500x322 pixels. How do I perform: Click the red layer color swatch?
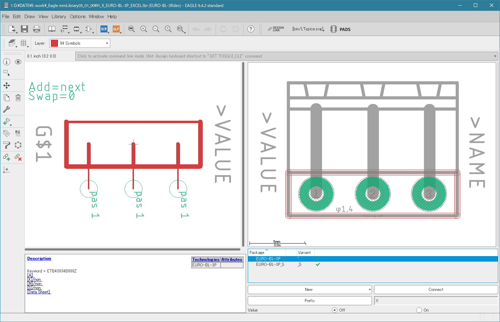(54, 43)
